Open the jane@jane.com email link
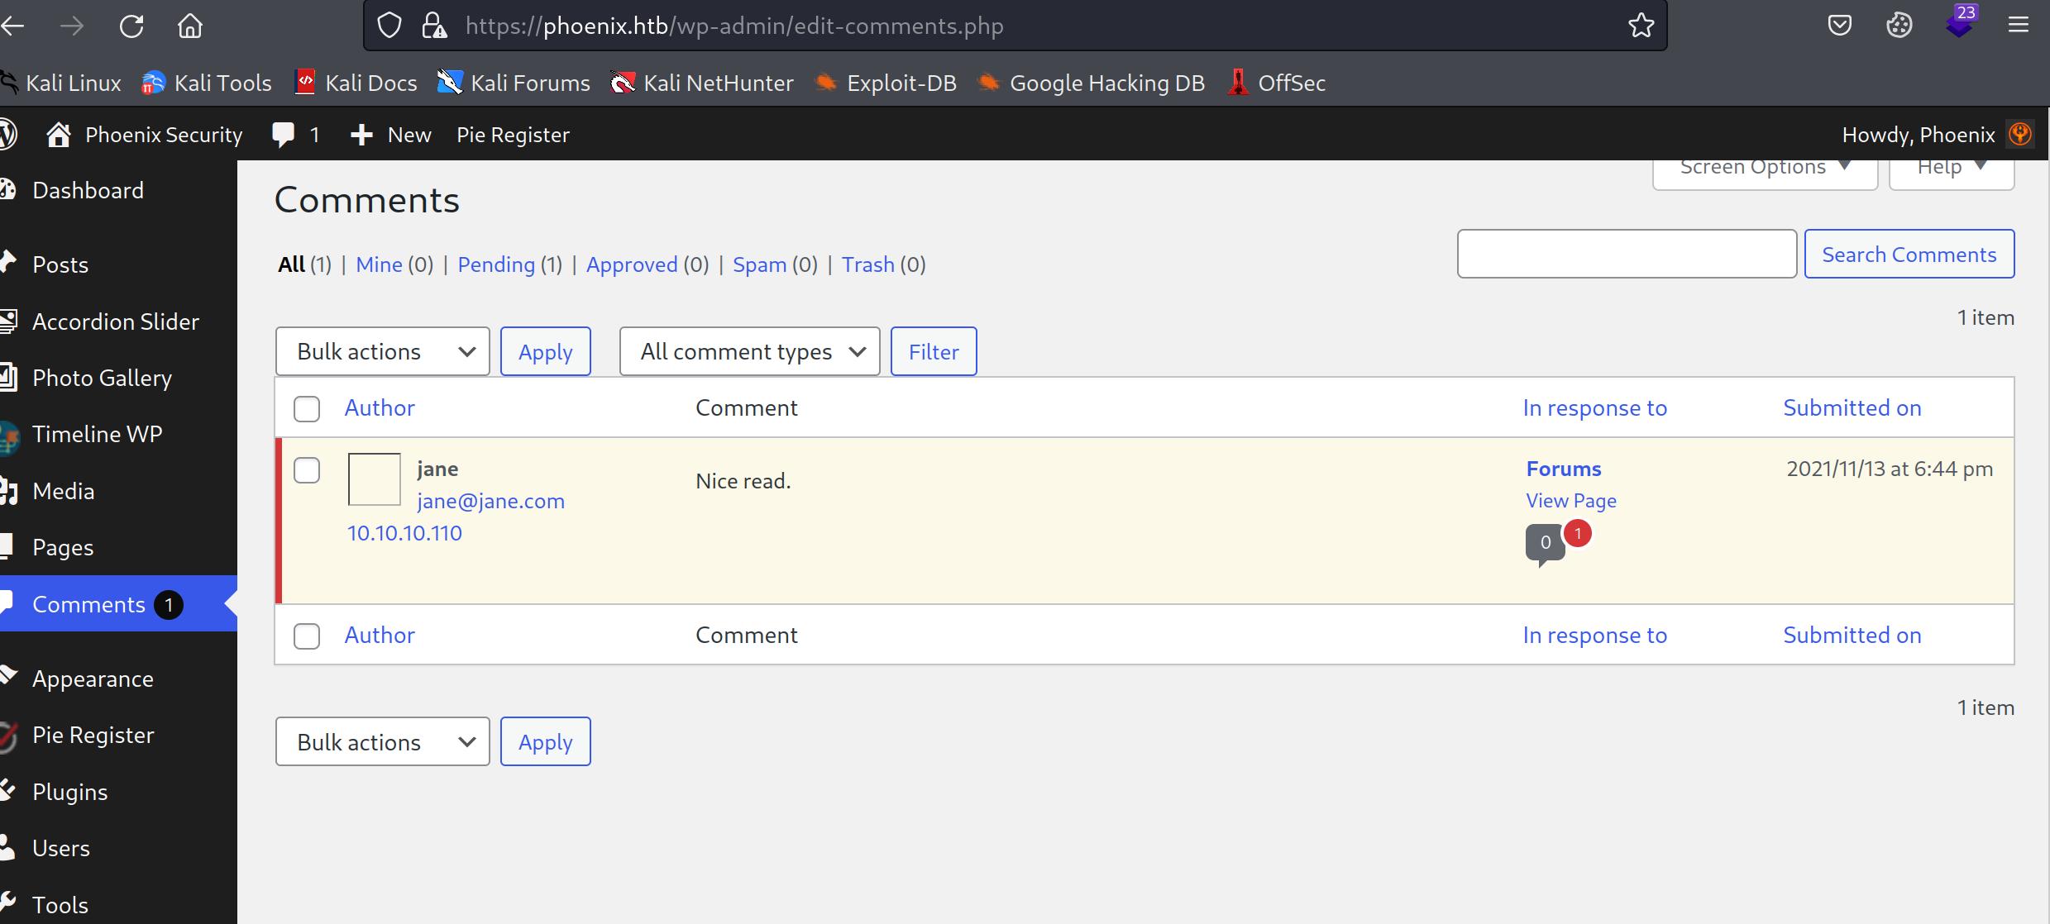The width and height of the screenshot is (2050, 924). pos(490,501)
